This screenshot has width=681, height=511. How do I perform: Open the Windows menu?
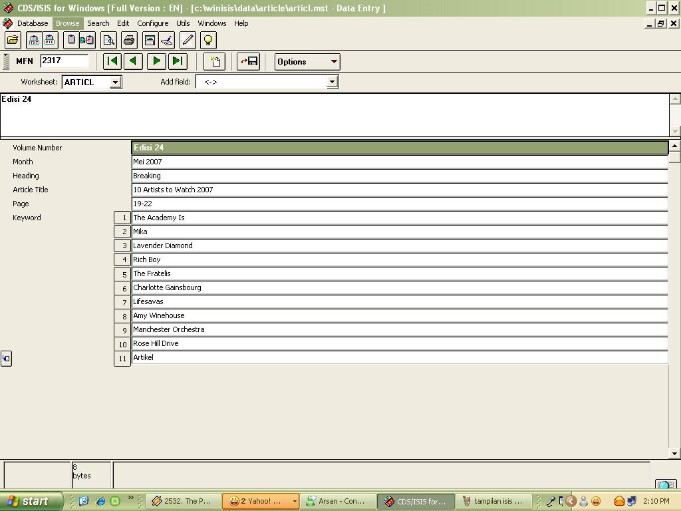(x=212, y=23)
